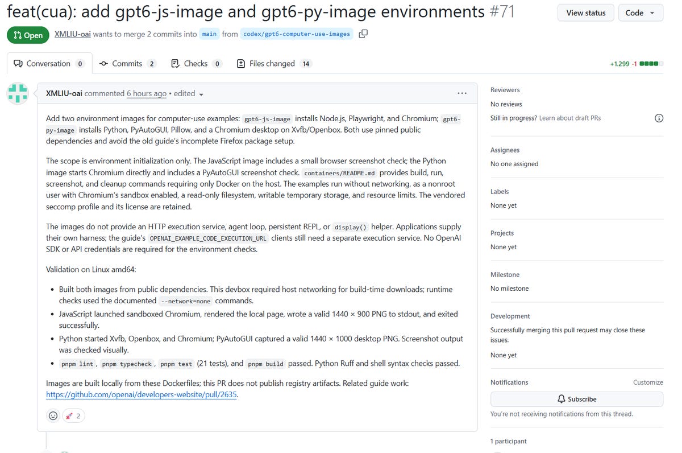Subscribe to thread notifications
The width and height of the screenshot is (682, 453).
pos(577,399)
